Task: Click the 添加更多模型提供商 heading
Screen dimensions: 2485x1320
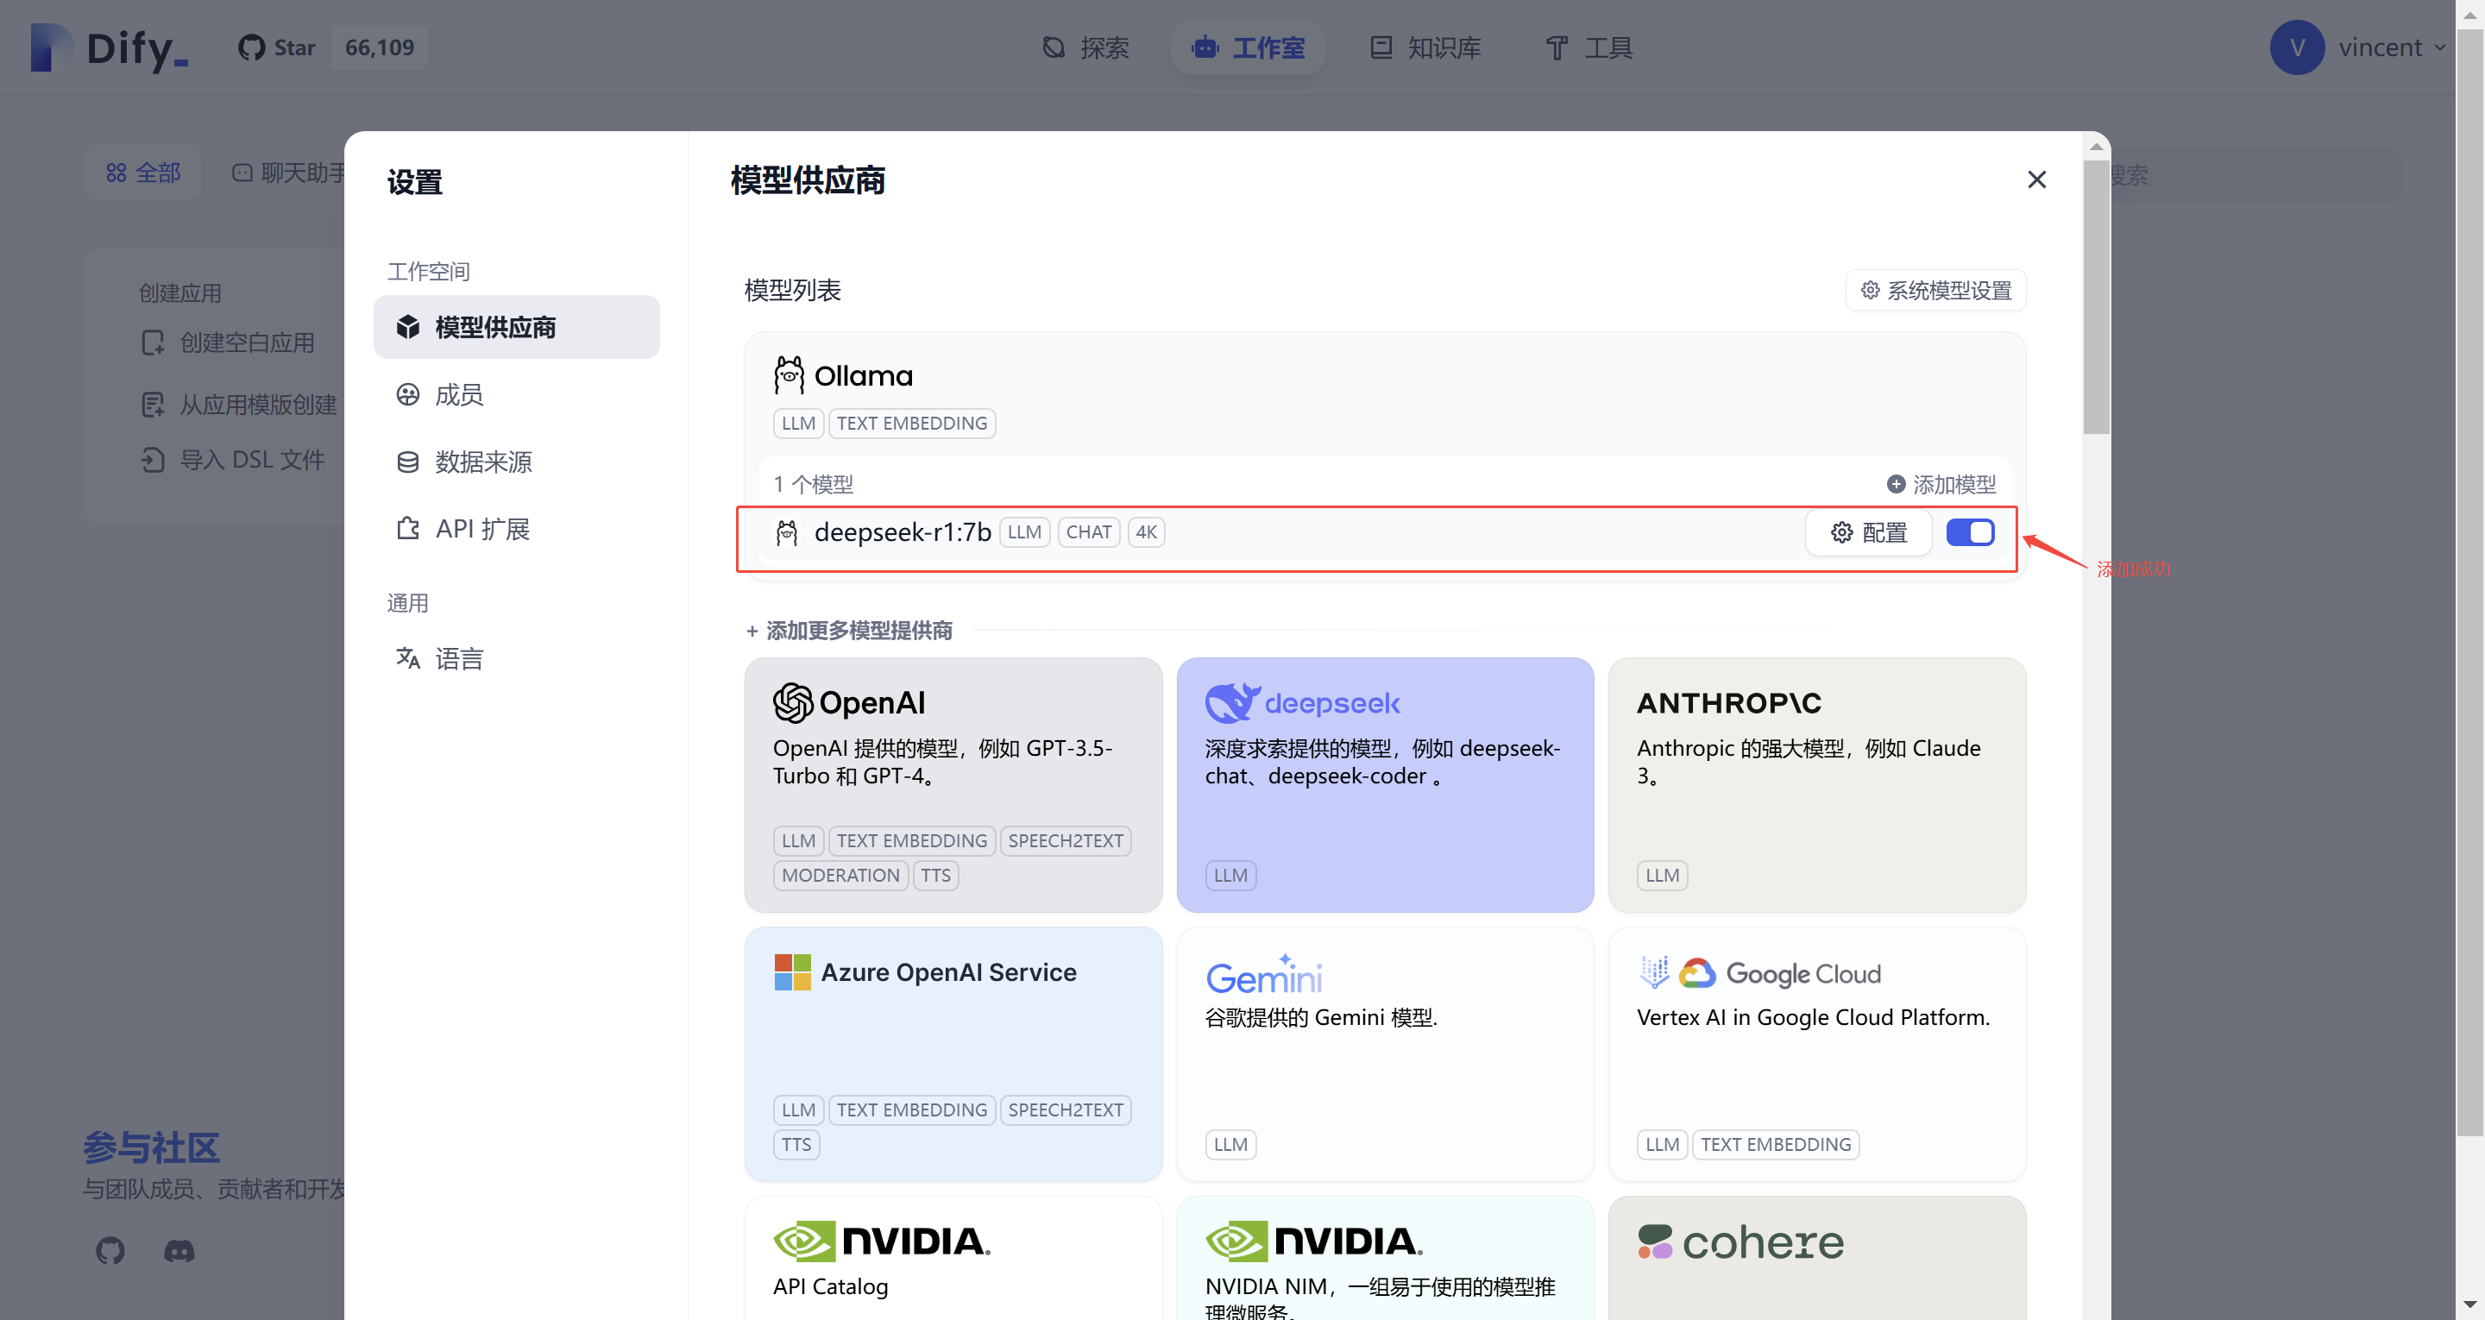Action: coord(849,630)
